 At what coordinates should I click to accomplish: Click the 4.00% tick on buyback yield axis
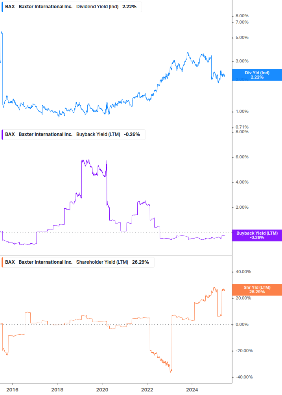point(242,182)
